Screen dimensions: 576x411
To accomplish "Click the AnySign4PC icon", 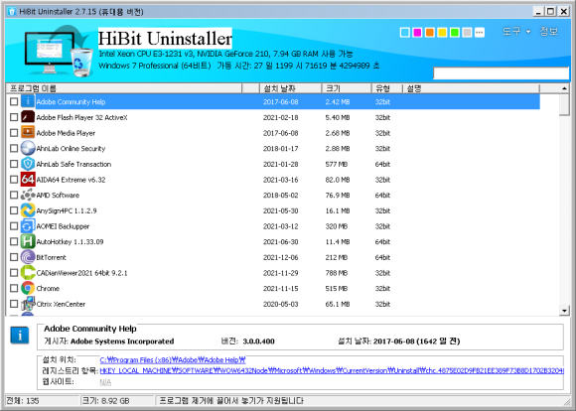I will pyautogui.click(x=28, y=210).
